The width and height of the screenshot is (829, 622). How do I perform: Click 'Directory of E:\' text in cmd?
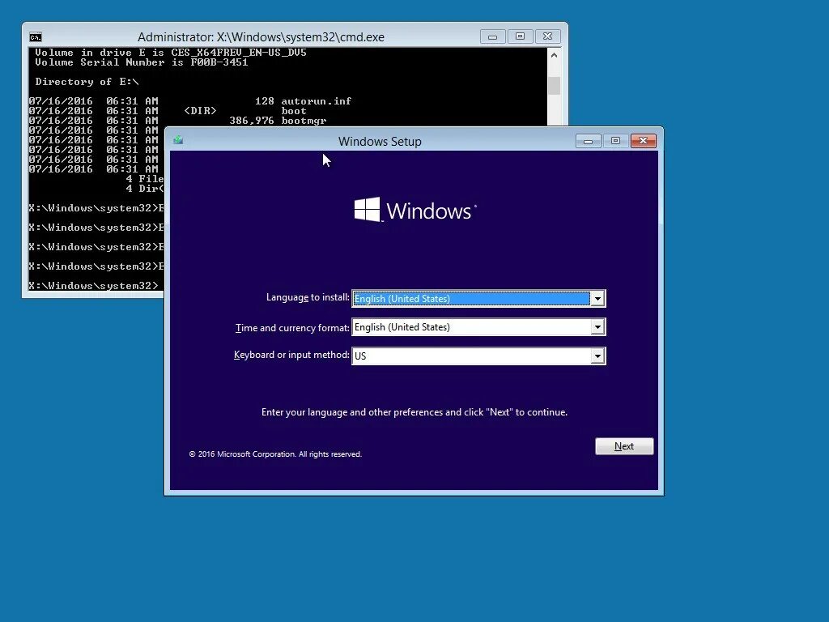coord(87,82)
